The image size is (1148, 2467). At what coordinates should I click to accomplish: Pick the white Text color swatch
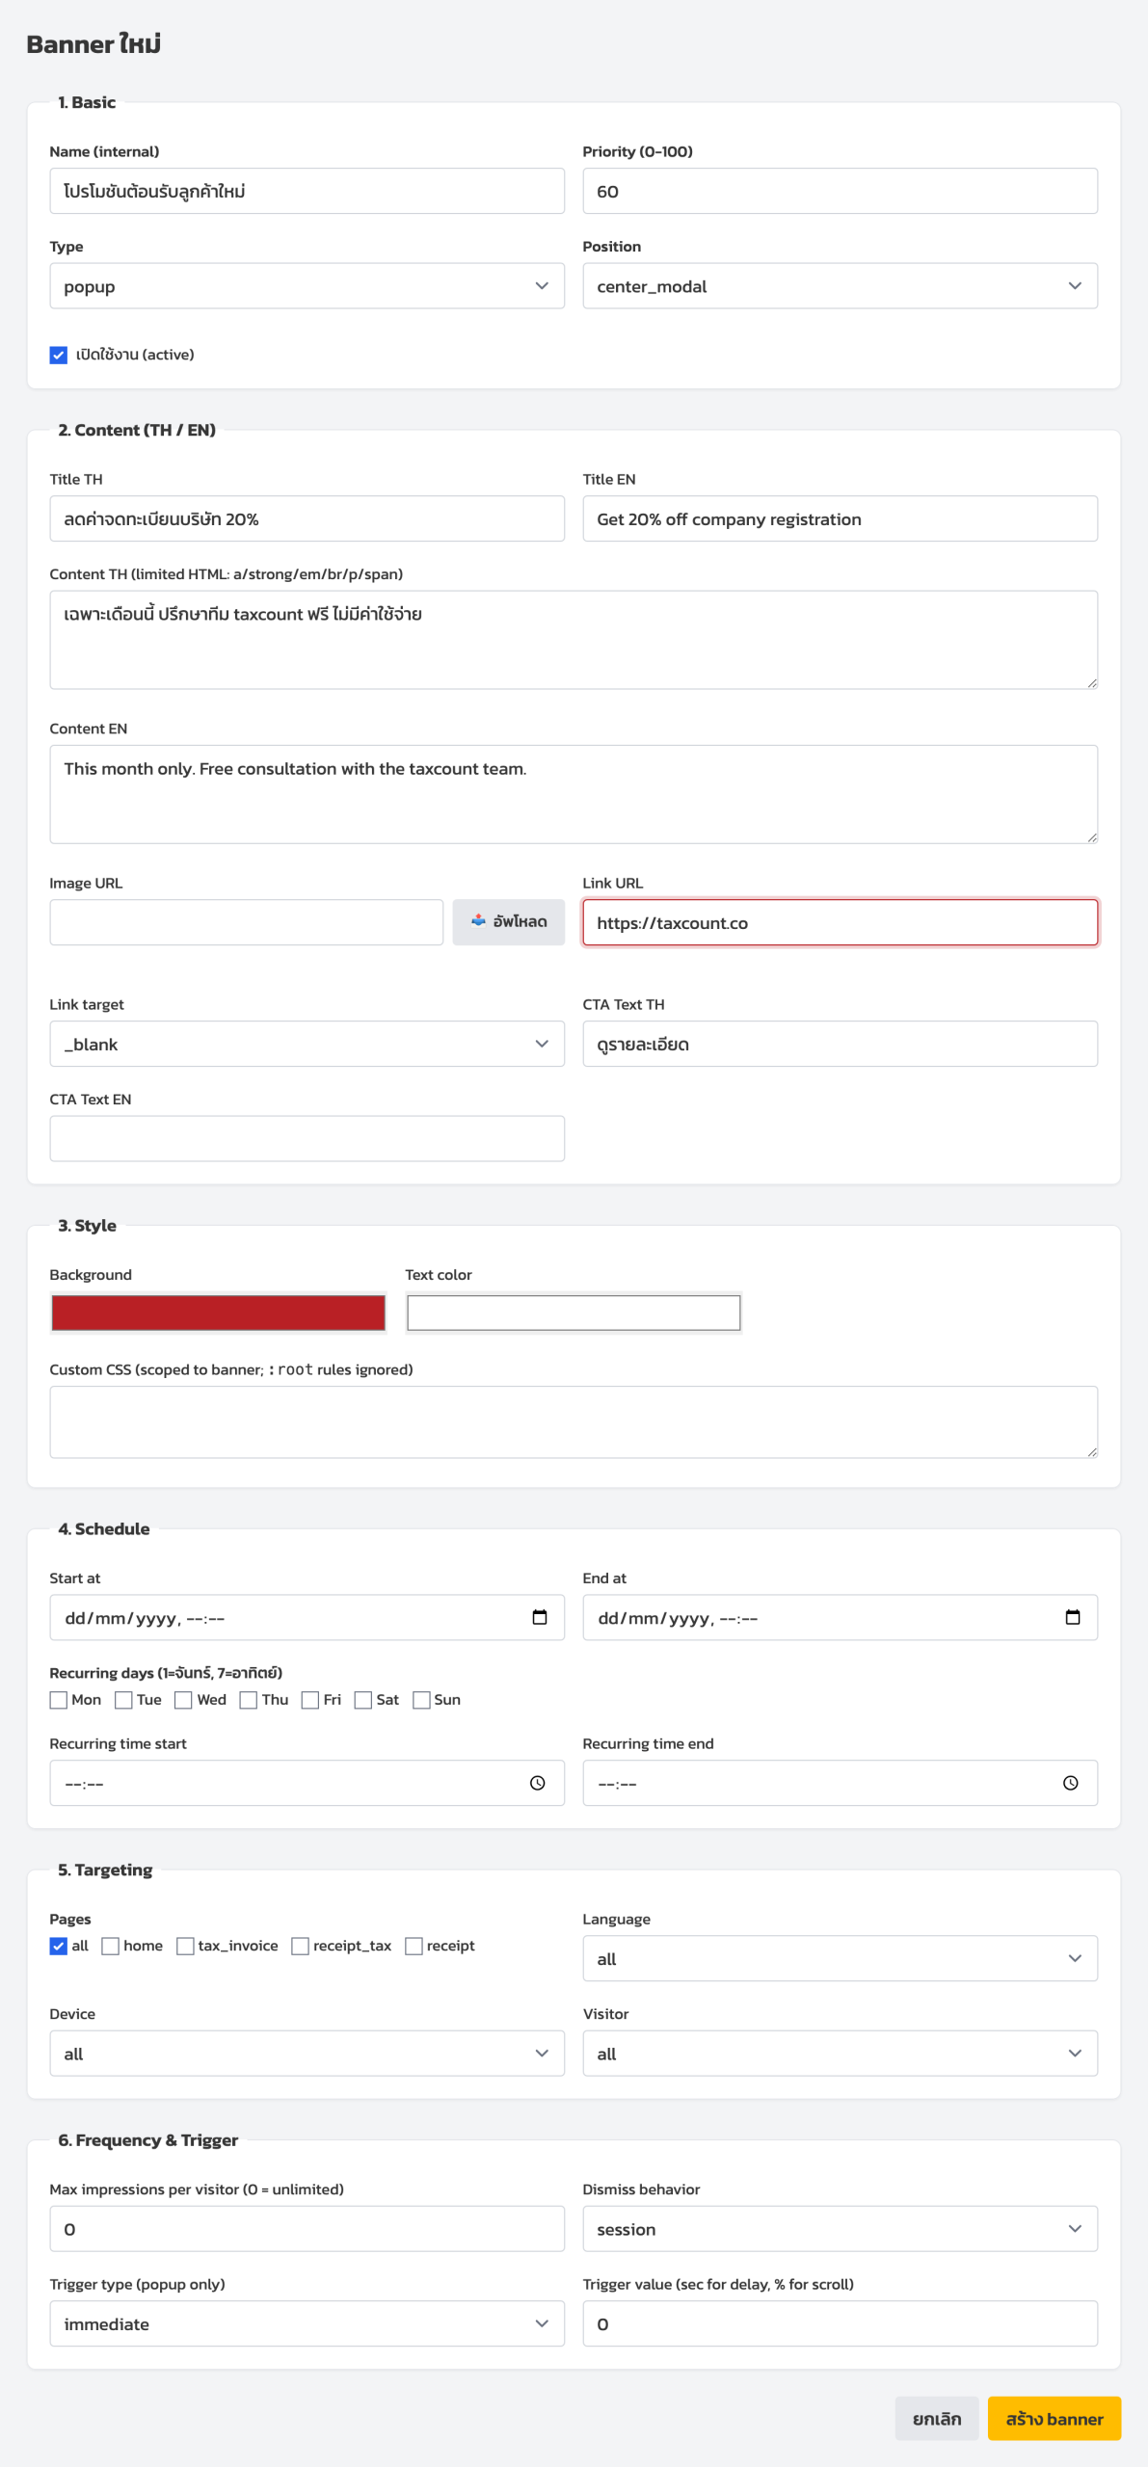(574, 1313)
